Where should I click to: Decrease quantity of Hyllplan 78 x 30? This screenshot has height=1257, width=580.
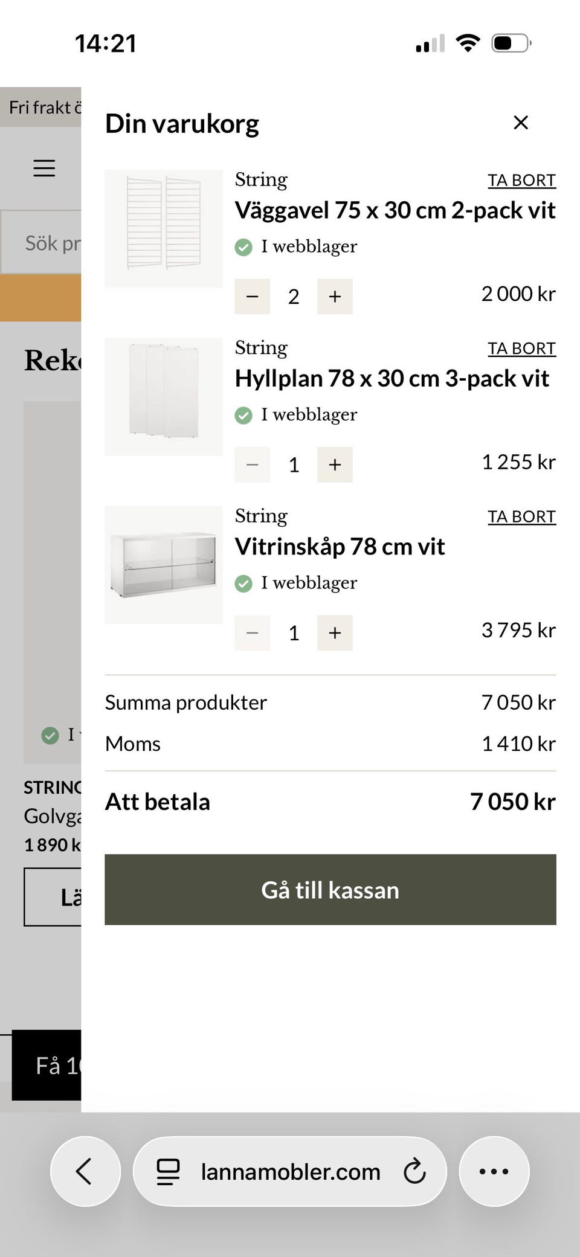coord(252,465)
